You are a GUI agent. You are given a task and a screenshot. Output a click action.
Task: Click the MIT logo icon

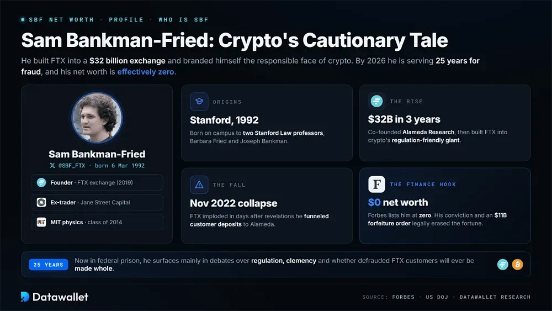pos(41,222)
